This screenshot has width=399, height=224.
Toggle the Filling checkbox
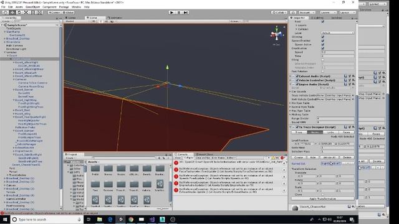323,60
